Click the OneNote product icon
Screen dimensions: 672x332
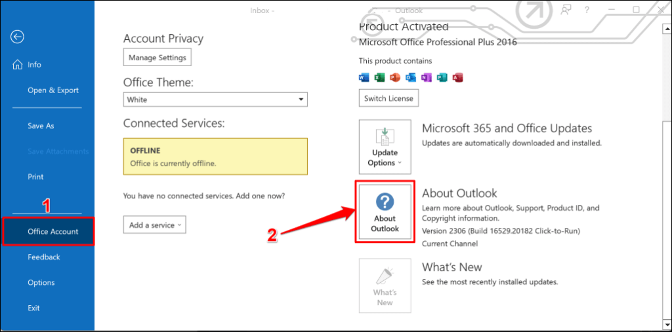pos(426,77)
